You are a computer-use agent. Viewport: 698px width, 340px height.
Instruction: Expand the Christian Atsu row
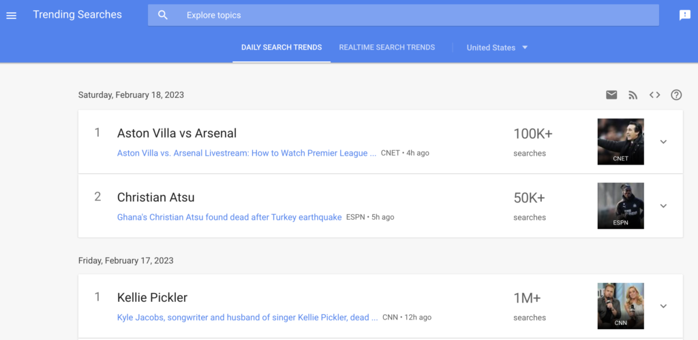[663, 206]
